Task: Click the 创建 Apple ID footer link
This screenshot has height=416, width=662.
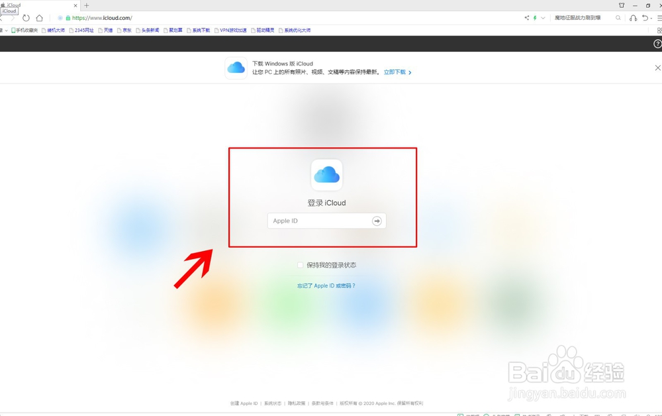Action: (x=244, y=403)
